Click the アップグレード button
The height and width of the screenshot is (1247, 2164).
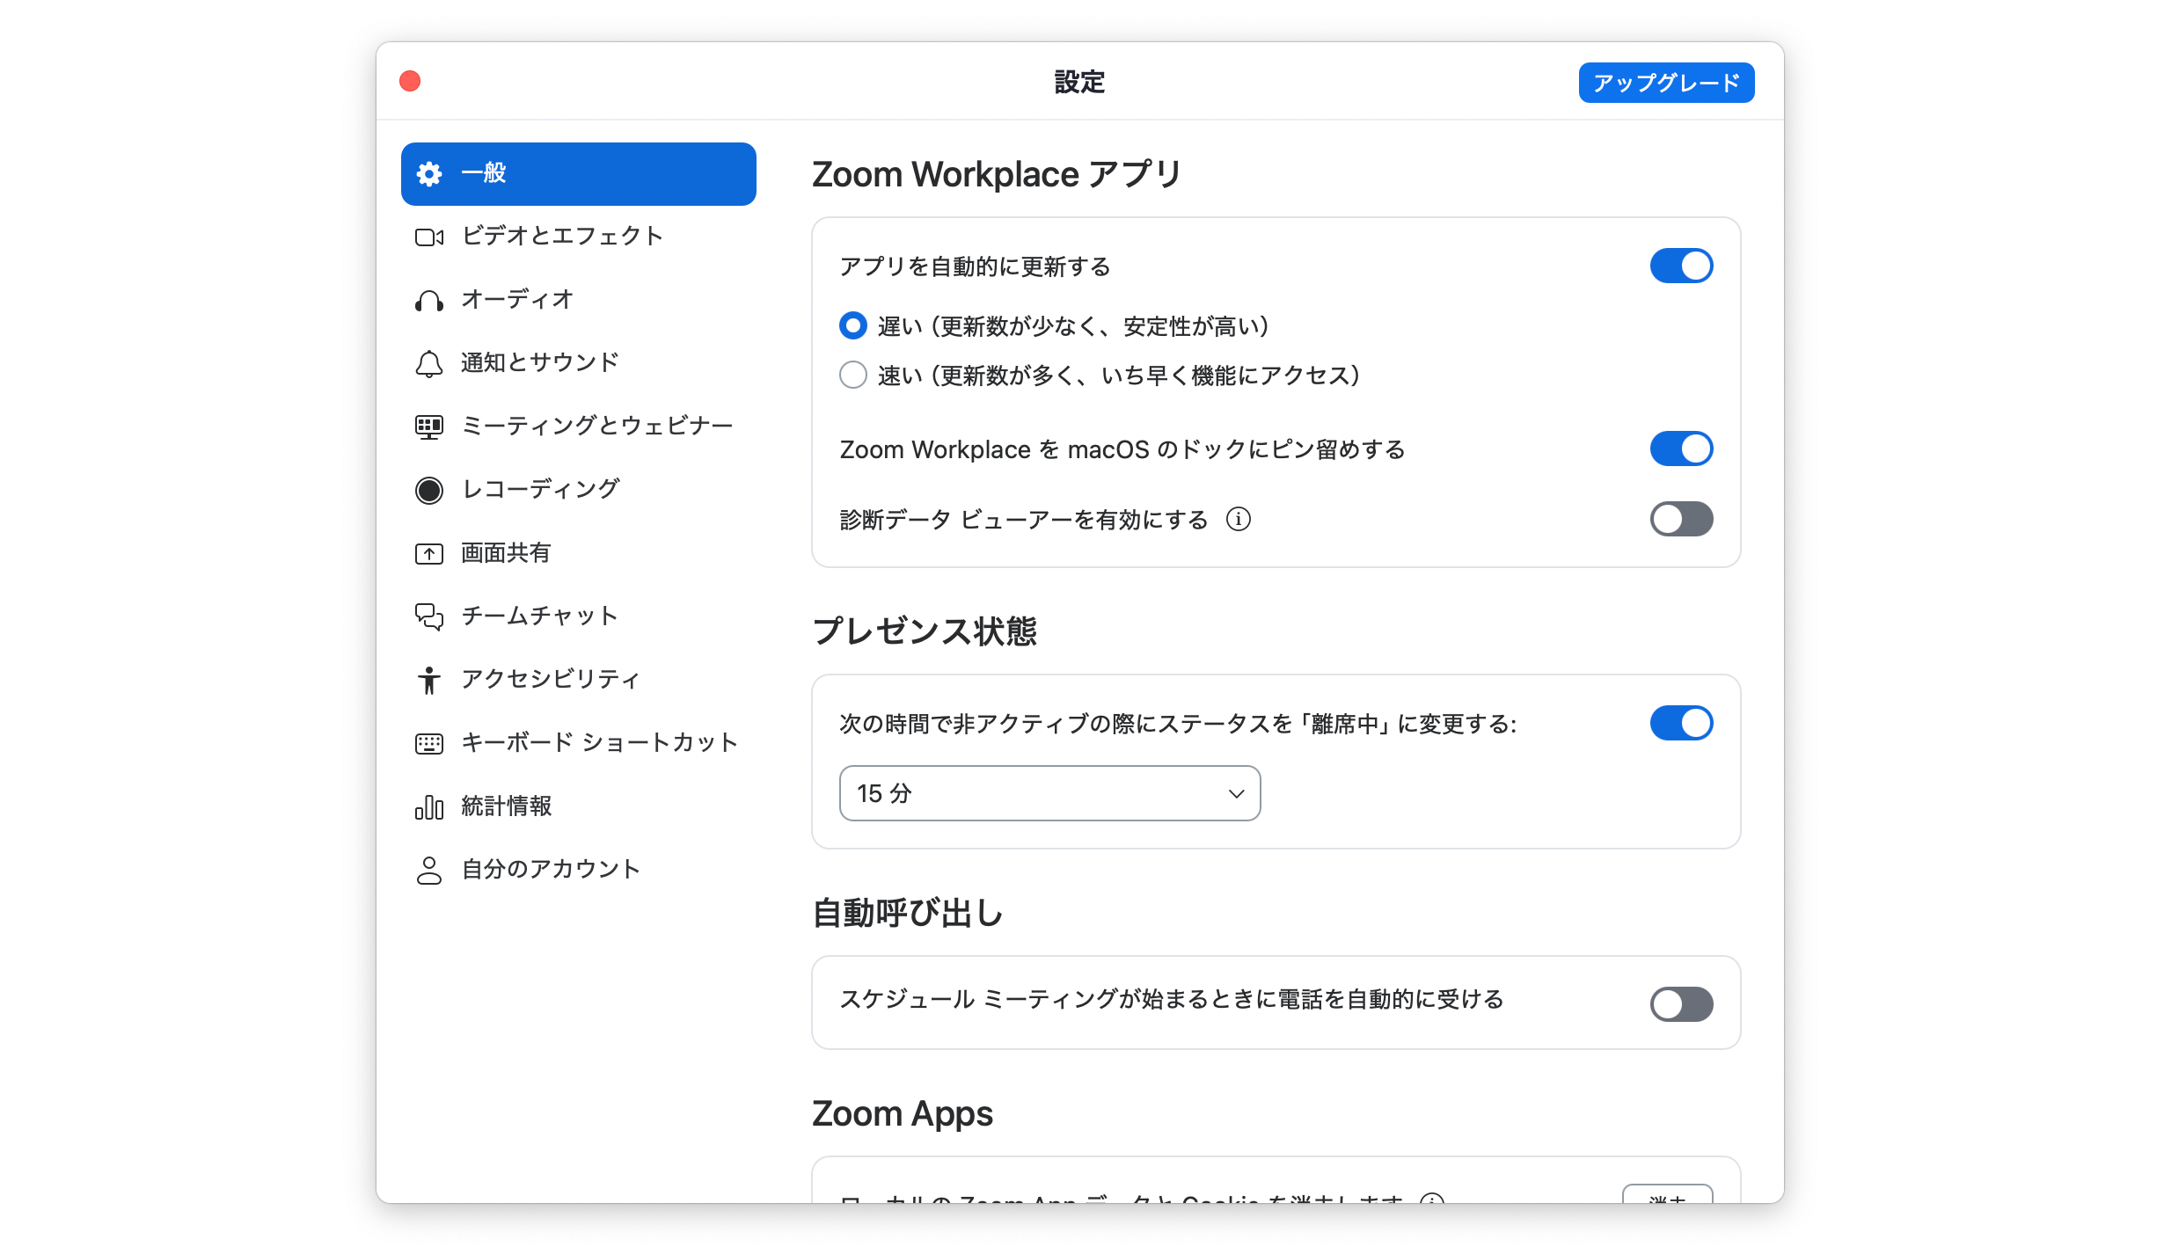[1666, 83]
